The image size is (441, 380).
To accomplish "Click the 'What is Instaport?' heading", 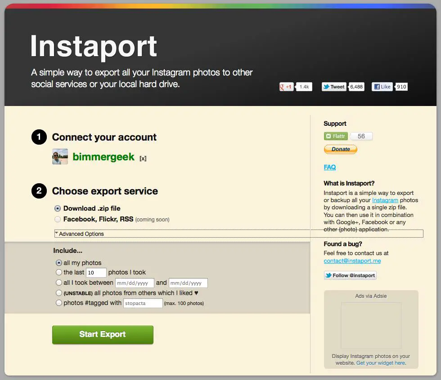I will (x=349, y=183).
